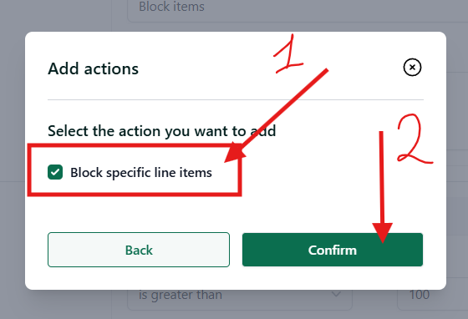The image size is (468, 319).
Task: Close the Add actions dialog
Action: point(412,67)
